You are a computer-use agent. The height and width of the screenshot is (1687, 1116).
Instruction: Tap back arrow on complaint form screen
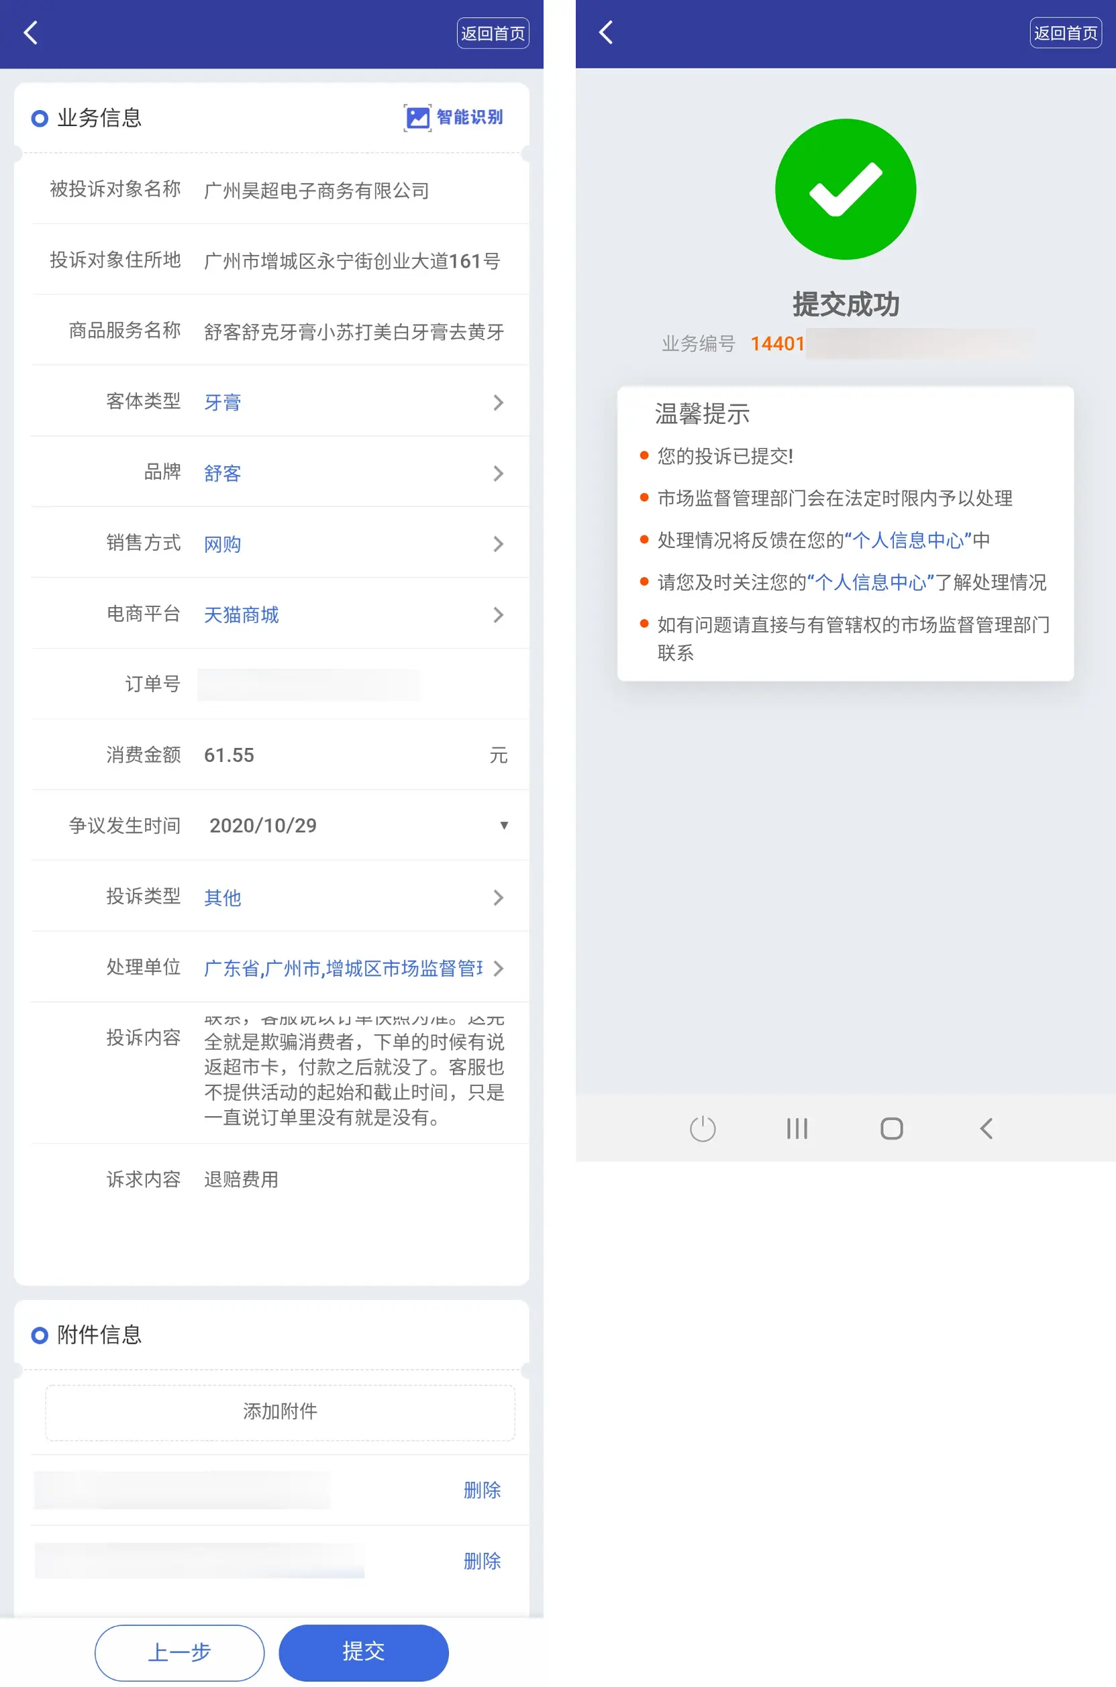coord(31,33)
